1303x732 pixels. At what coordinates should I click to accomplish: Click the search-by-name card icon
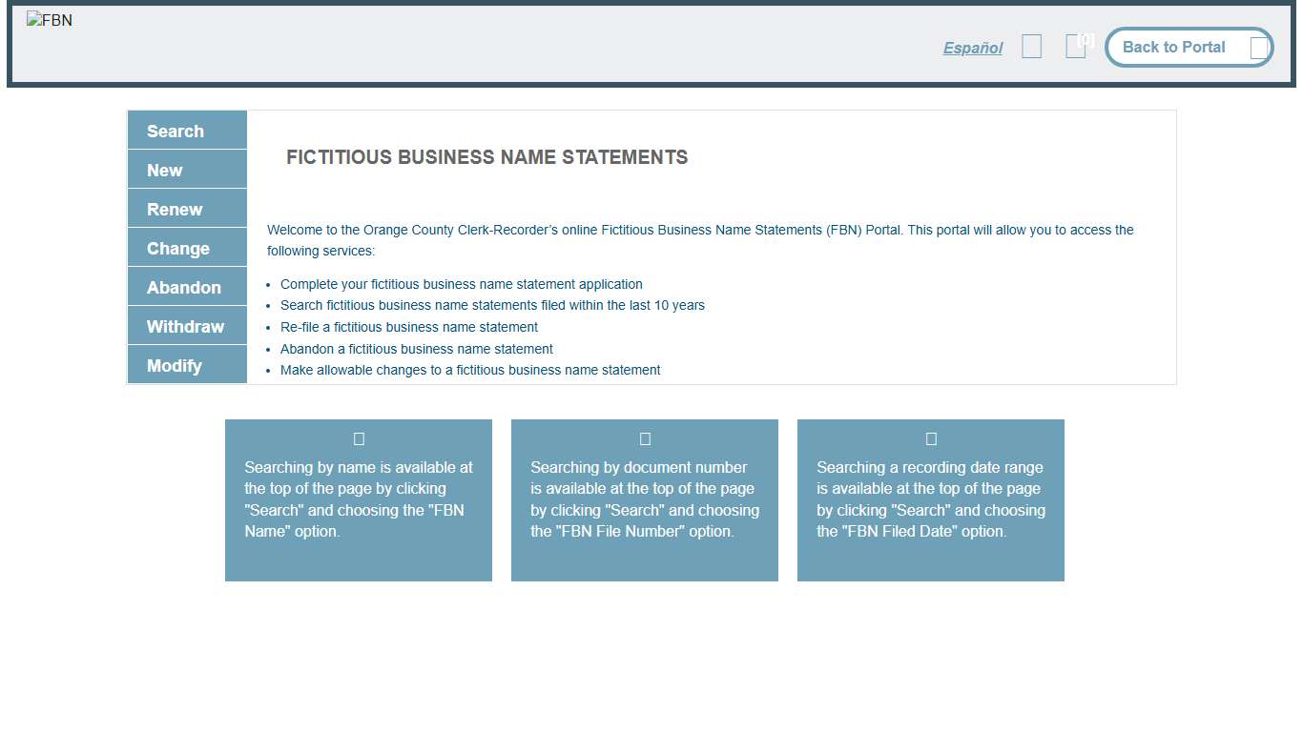pyautogui.click(x=358, y=438)
